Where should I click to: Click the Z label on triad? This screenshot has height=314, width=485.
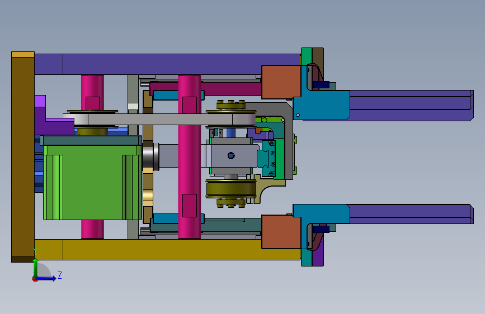[x=60, y=275]
